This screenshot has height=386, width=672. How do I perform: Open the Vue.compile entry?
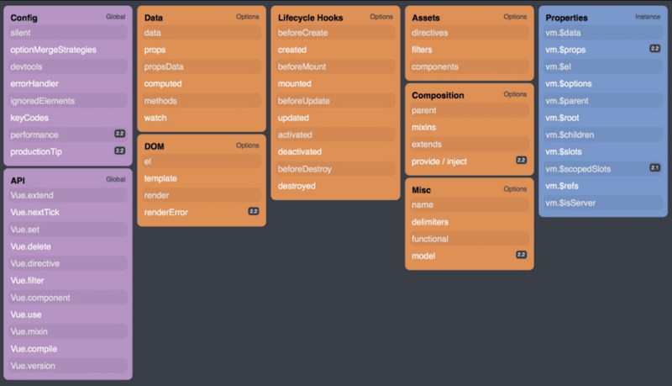68,349
